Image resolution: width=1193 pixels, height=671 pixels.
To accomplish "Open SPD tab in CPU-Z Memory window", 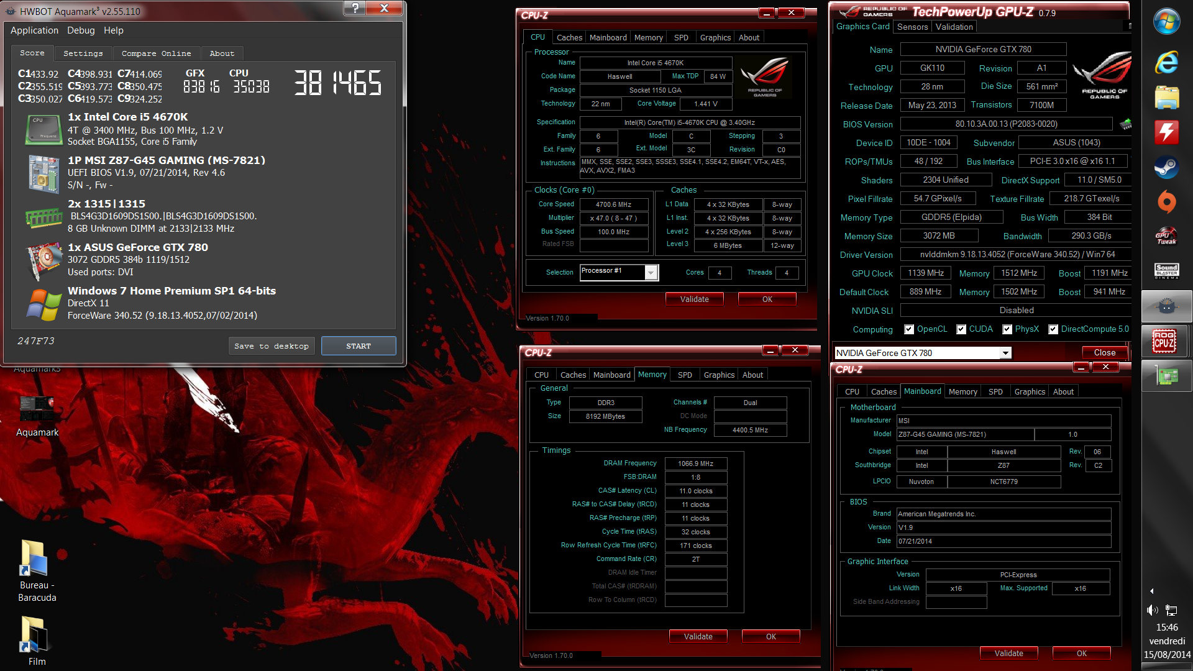I will [x=685, y=375].
